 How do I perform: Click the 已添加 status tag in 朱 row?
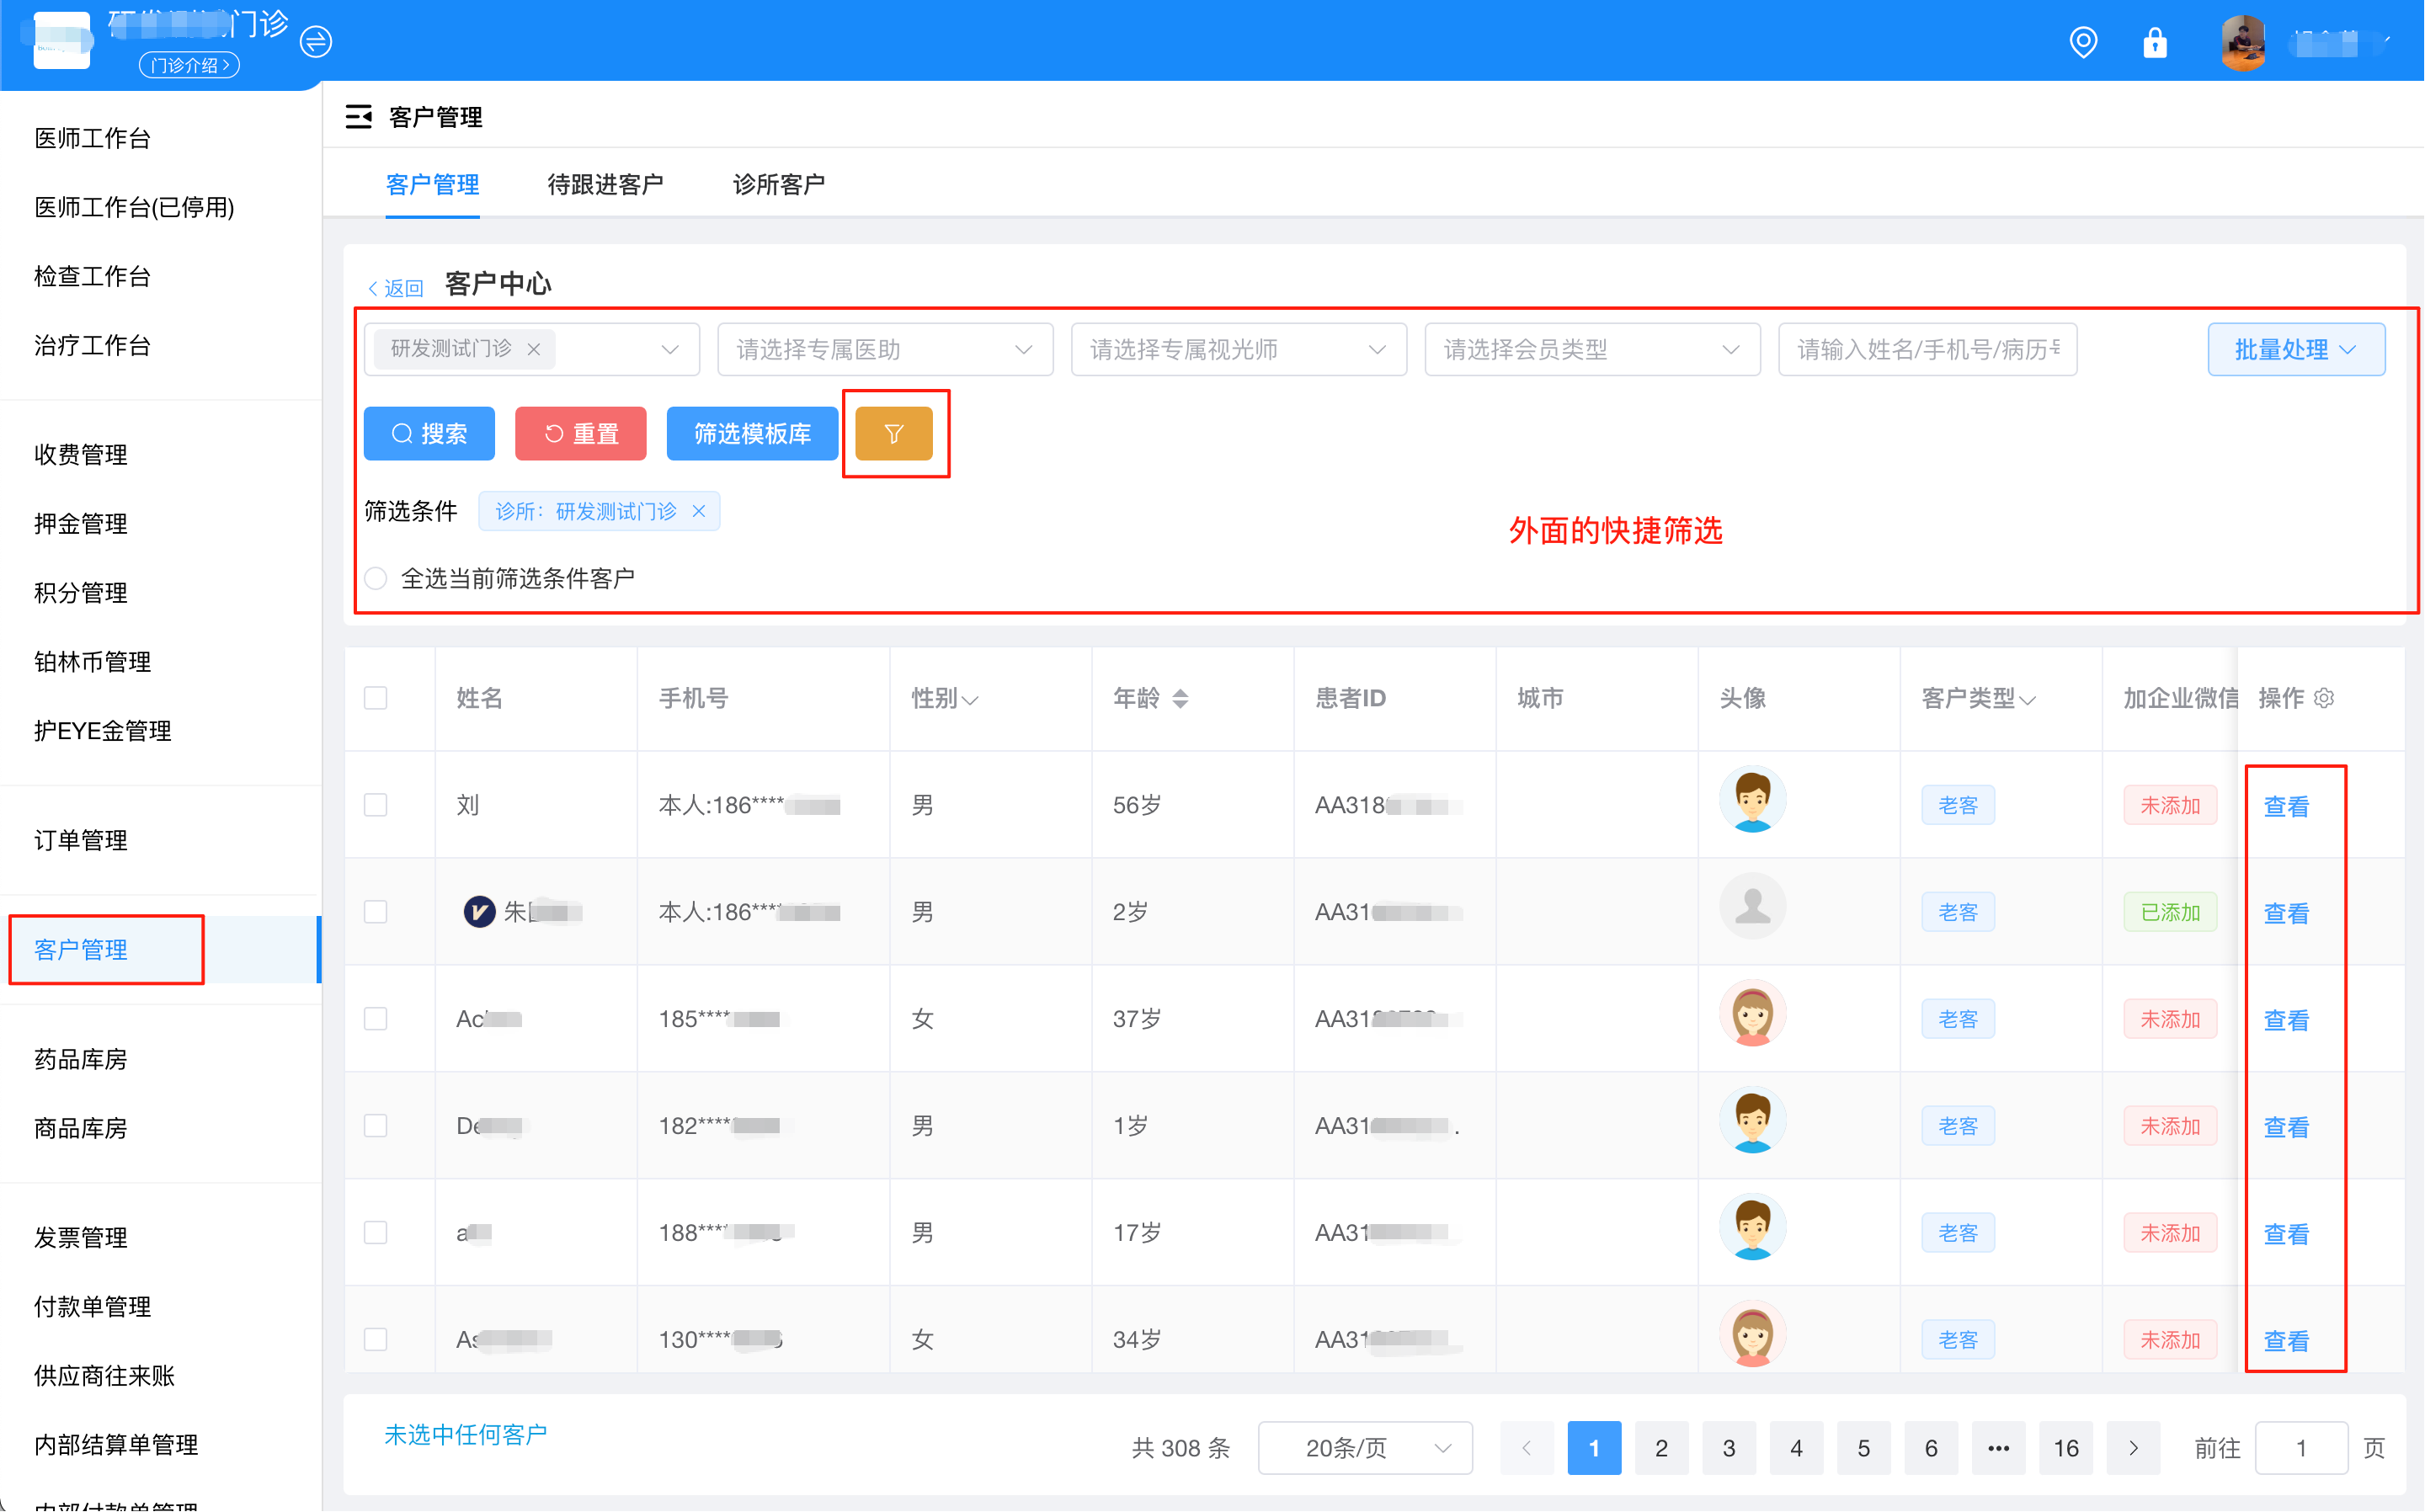point(2170,912)
